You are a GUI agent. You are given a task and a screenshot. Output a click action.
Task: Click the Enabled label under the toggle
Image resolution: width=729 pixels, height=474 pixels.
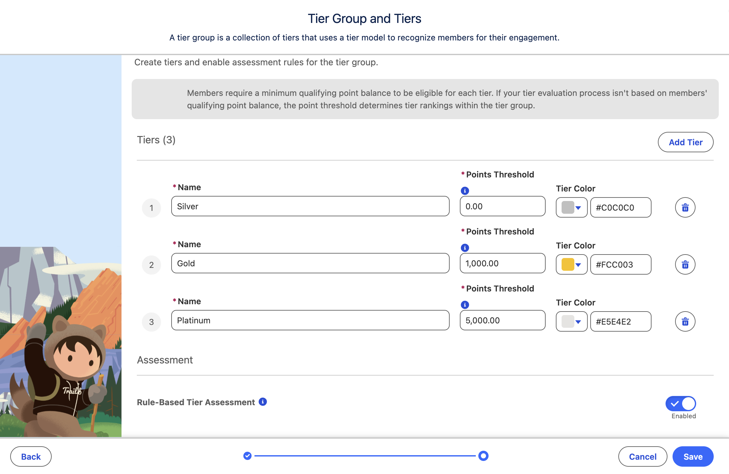click(684, 416)
